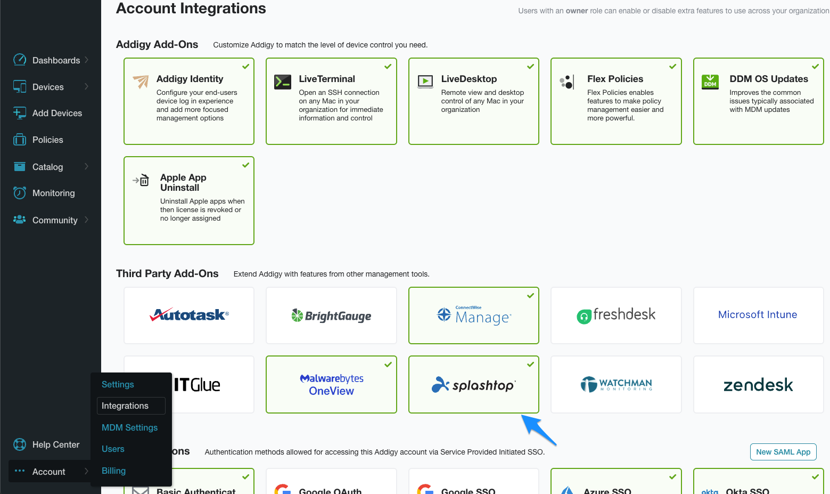The width and height of the screenshot is (830, 494).
Task: Expand the Devices submenu chevron
Action: (x=87, y=86)
